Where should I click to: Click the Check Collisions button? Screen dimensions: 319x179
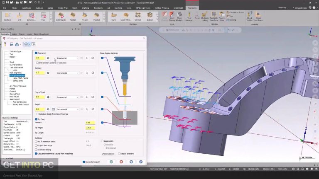point(108,154)
